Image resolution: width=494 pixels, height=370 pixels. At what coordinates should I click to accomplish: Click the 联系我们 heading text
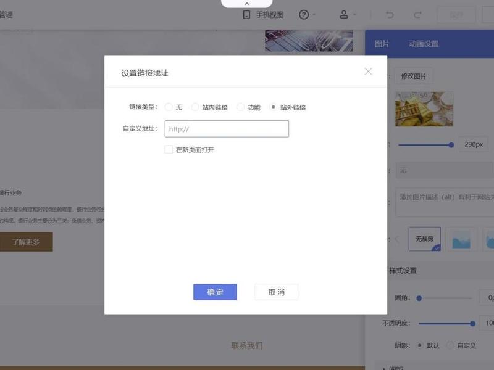246,345
